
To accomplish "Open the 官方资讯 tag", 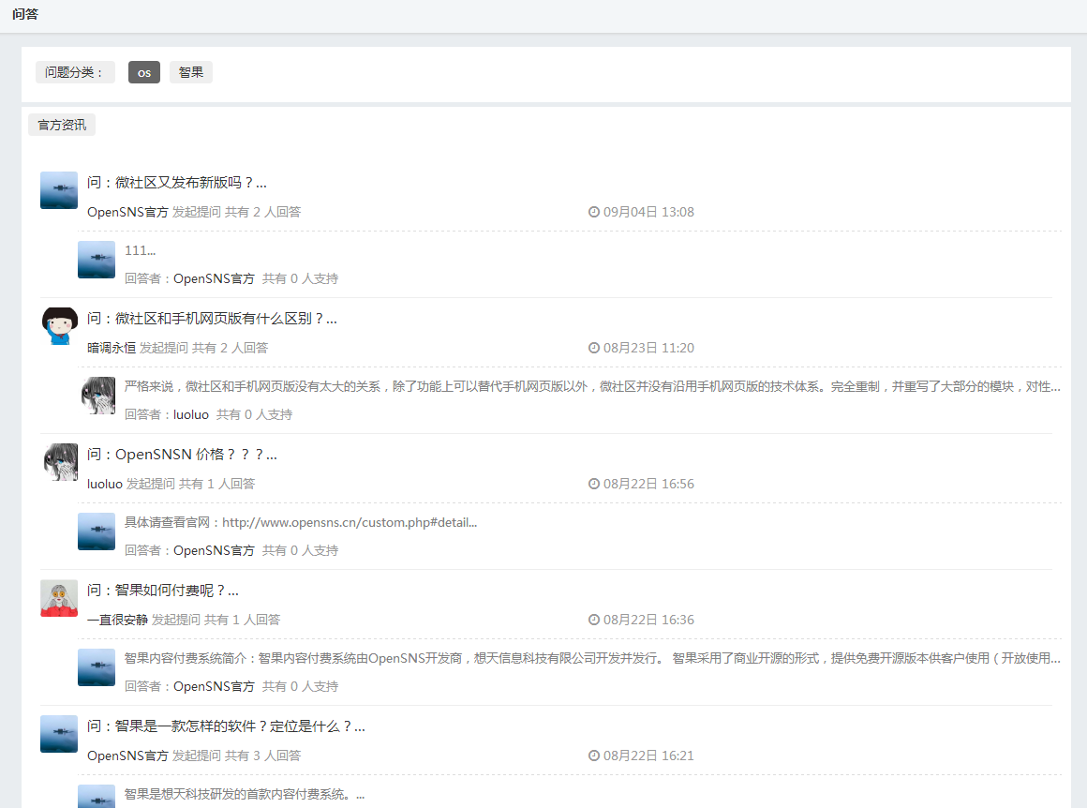I will 62,125.
